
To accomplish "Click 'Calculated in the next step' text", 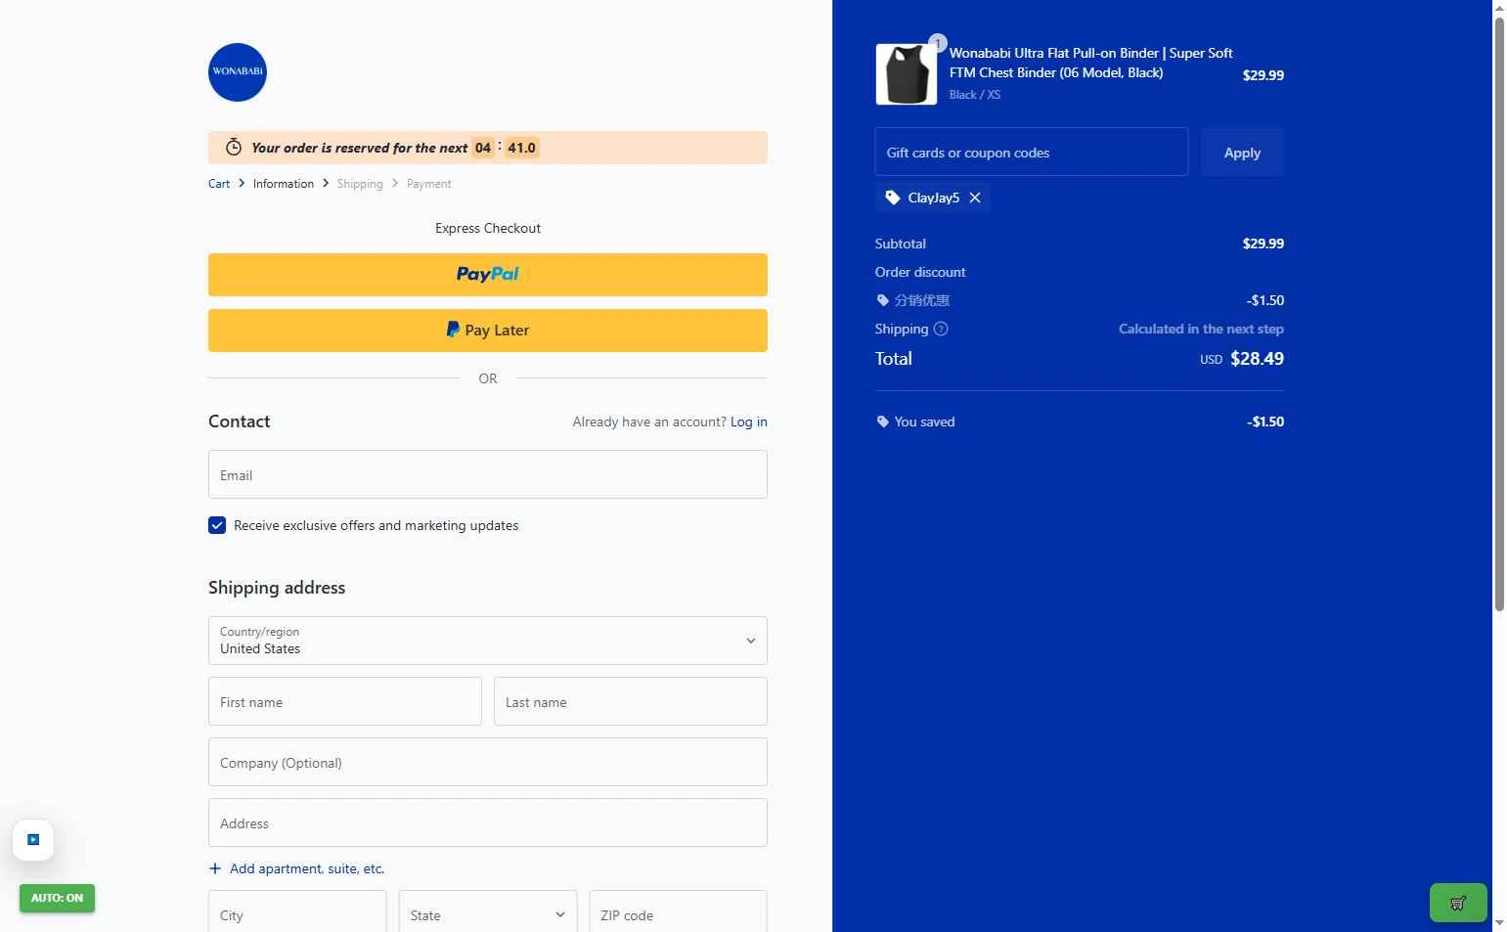I will pos(1201,329).
